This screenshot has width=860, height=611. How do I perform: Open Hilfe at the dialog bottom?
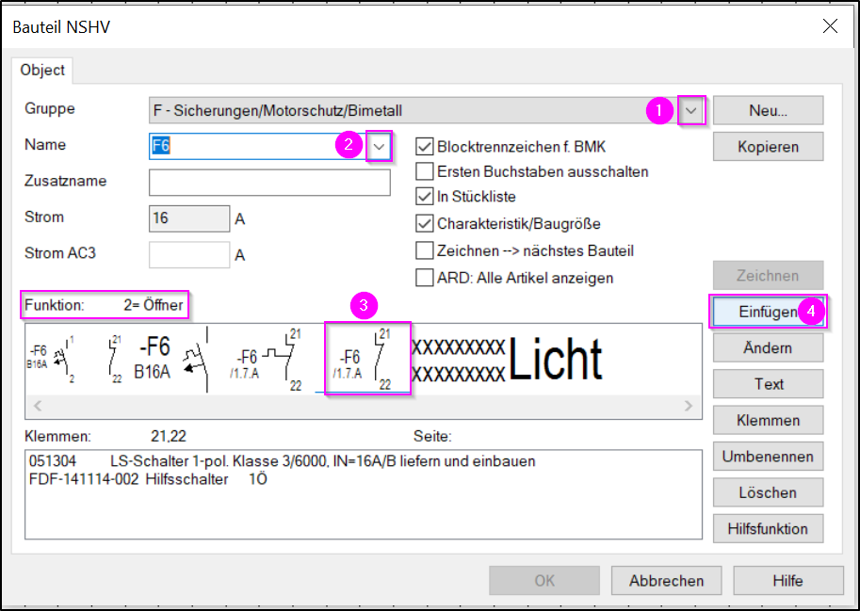788,581
